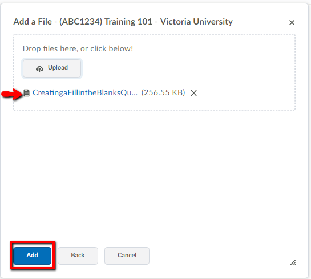Screen dimensions: 311x279
Task: Cancel the file upload dialog
Action: pos(127,256)
